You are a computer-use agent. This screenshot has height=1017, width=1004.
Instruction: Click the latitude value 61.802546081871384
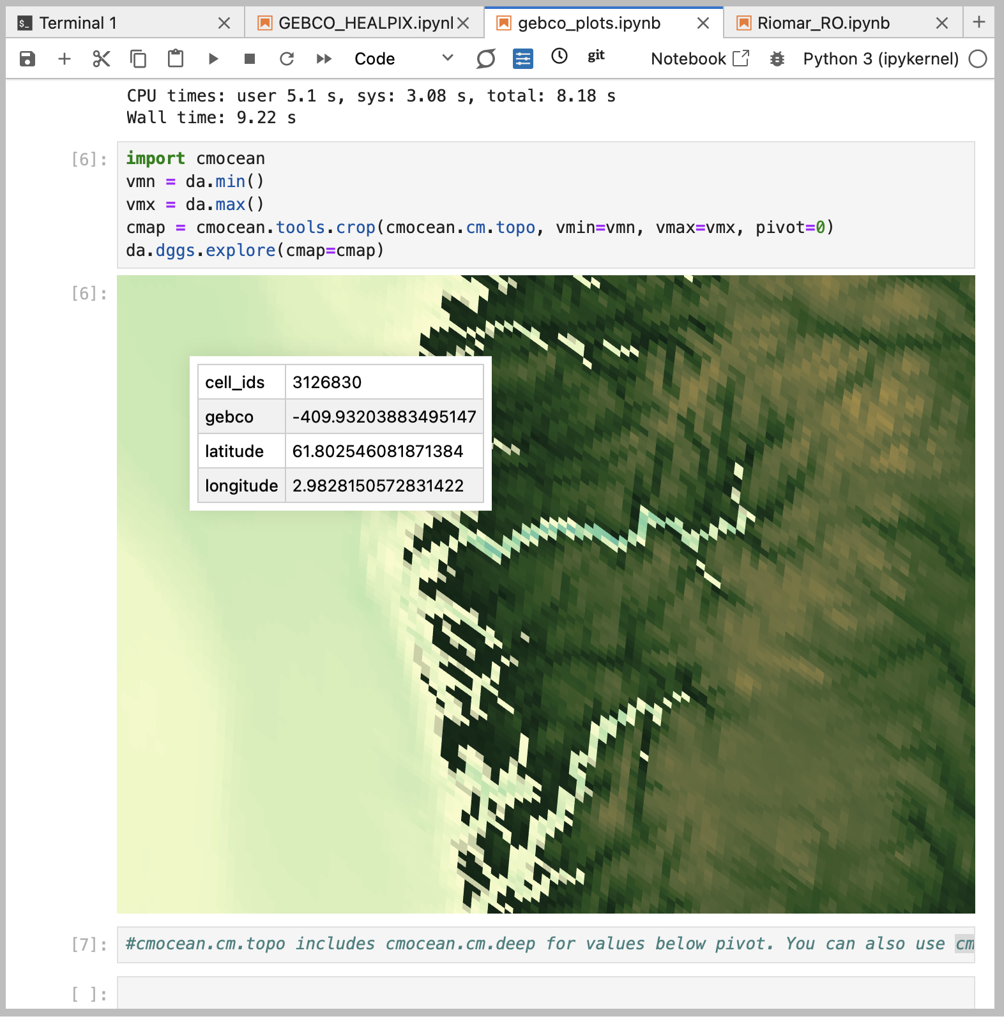pos(384,451)
